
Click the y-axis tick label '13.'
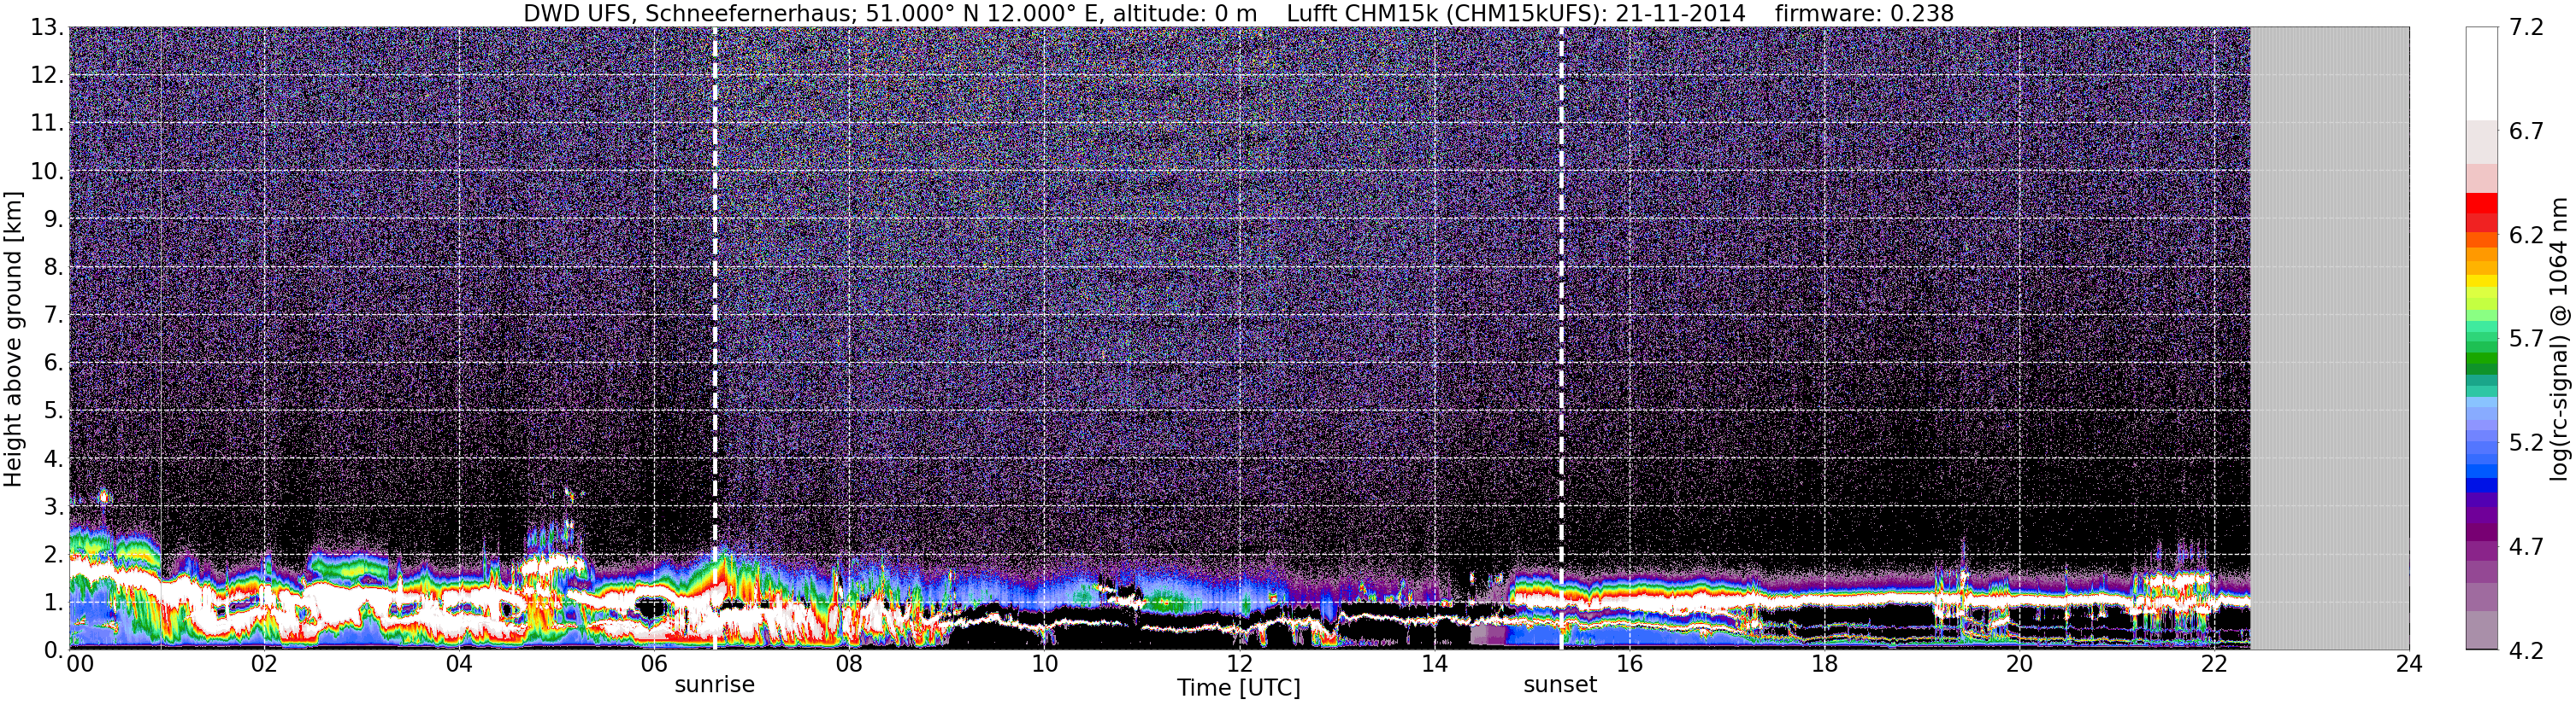pos(47,27)
